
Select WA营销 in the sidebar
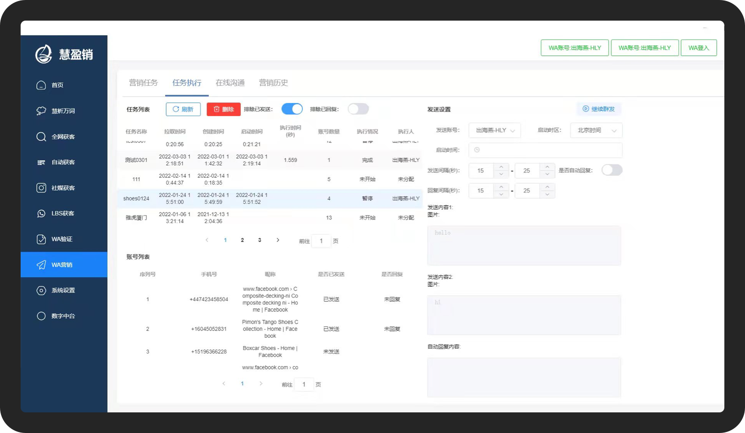pos(64,265)
